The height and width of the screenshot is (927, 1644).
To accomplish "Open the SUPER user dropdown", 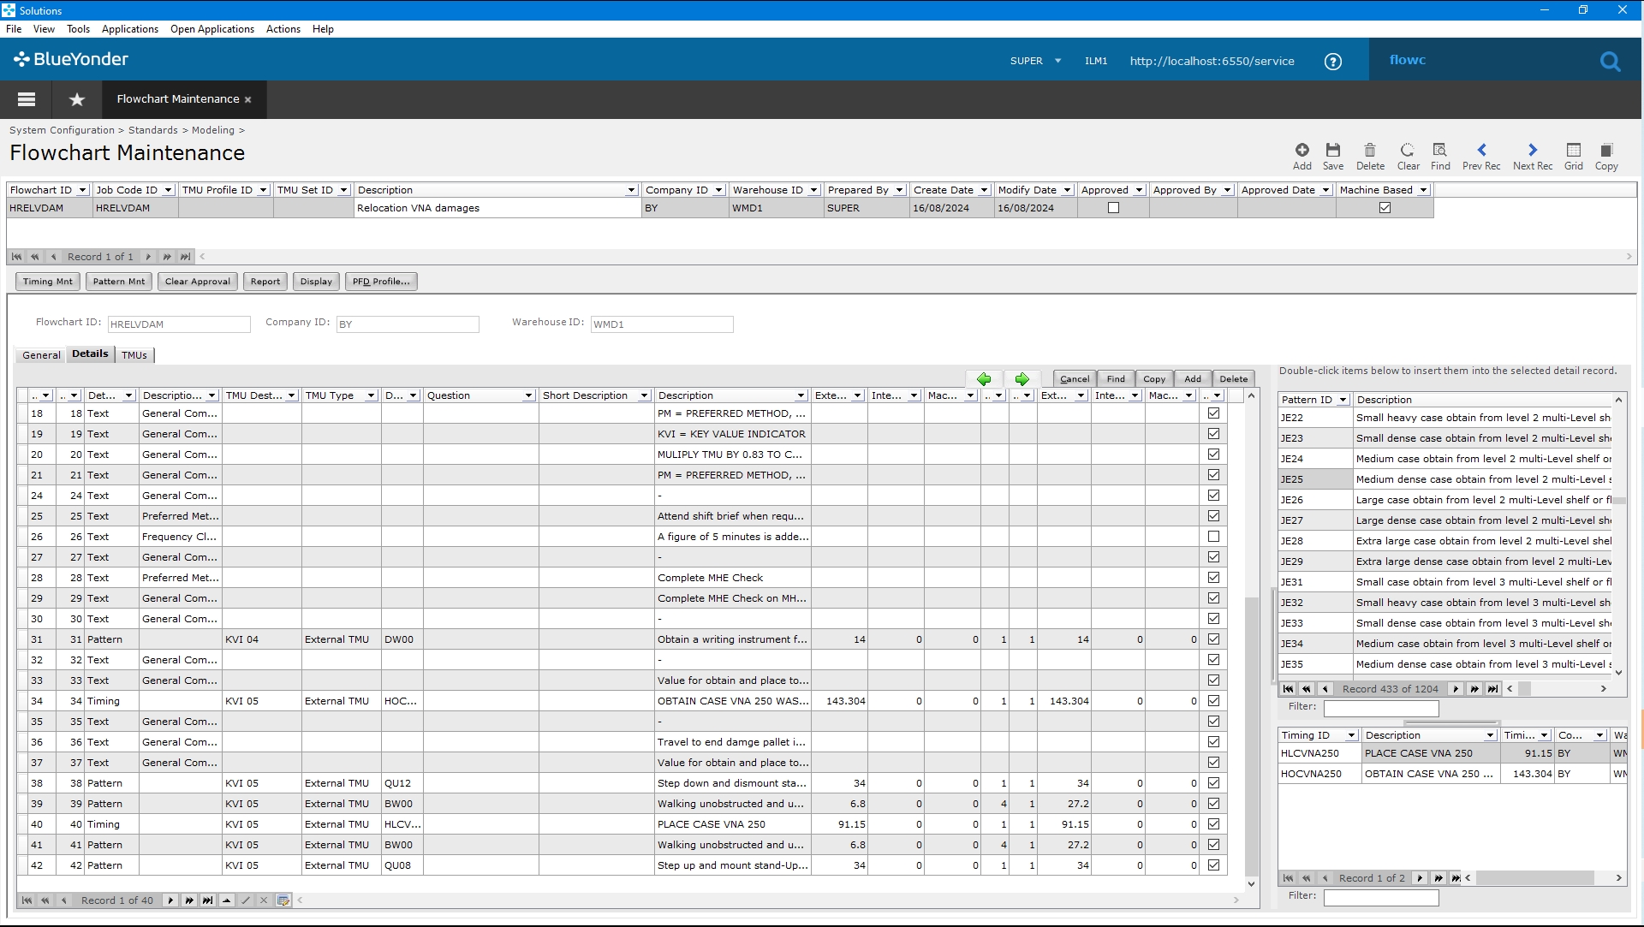I will pos(1035,61).
